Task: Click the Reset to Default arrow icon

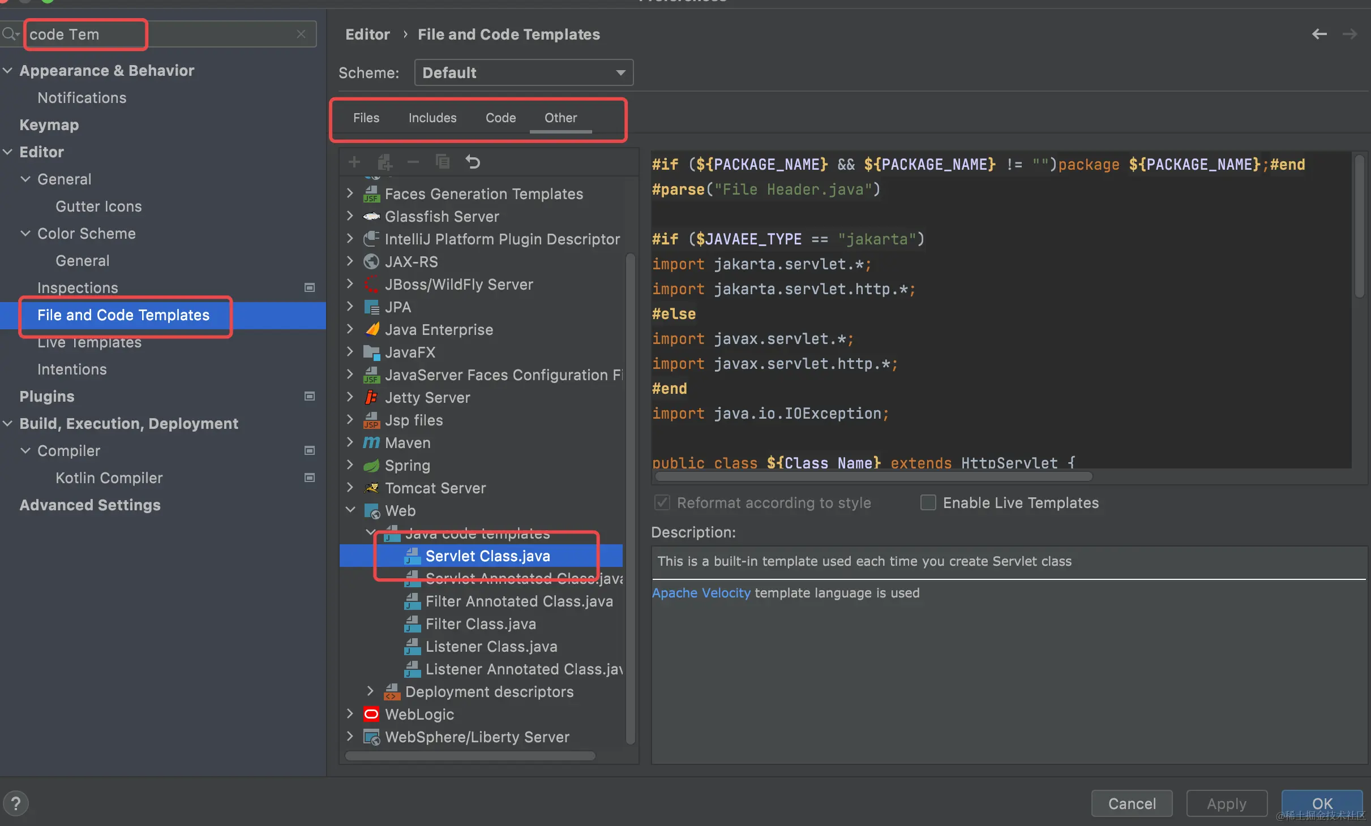Action: [473, 162]
